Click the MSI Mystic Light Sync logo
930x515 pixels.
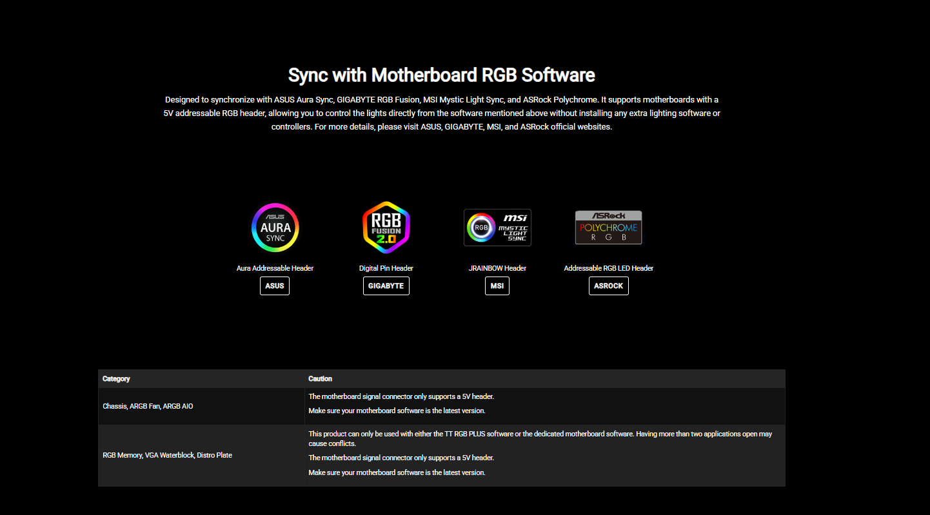click(497, 228)
